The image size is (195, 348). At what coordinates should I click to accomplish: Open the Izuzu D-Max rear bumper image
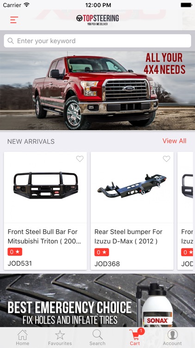(132, 186)
